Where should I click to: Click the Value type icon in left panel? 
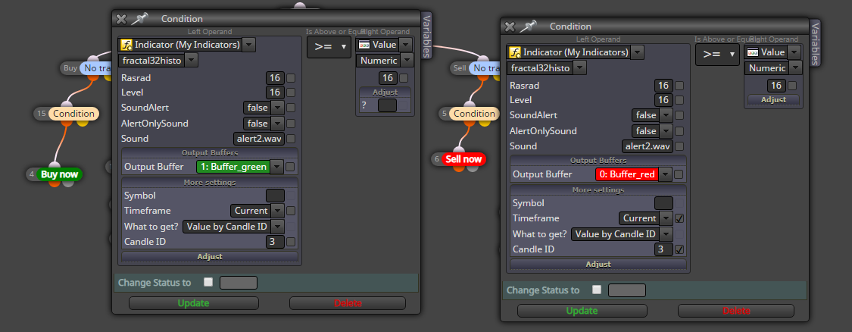click(x=364, y=45)
